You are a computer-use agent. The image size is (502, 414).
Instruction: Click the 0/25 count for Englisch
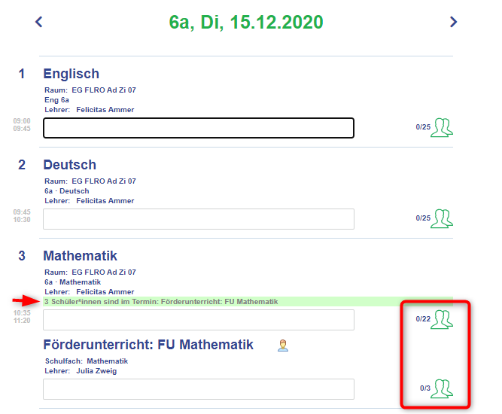pos(423,127)
